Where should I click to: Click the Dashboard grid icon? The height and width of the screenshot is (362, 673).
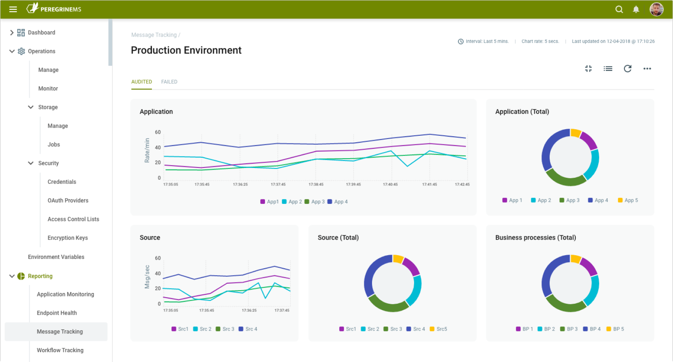coord(21,33)
